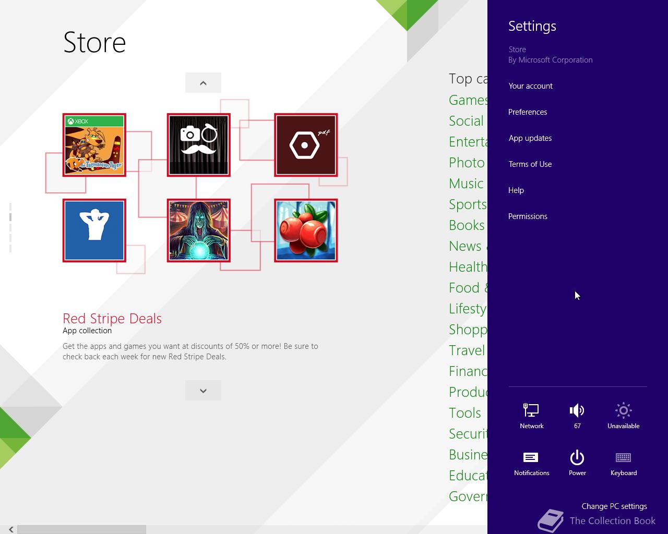Viewport: 668px width, 534px height.
Task: Browse the Education category
Action: [x=468, y=476]
